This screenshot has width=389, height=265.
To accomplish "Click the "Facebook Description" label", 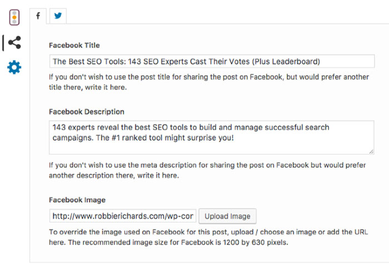I will click(87, 112).
